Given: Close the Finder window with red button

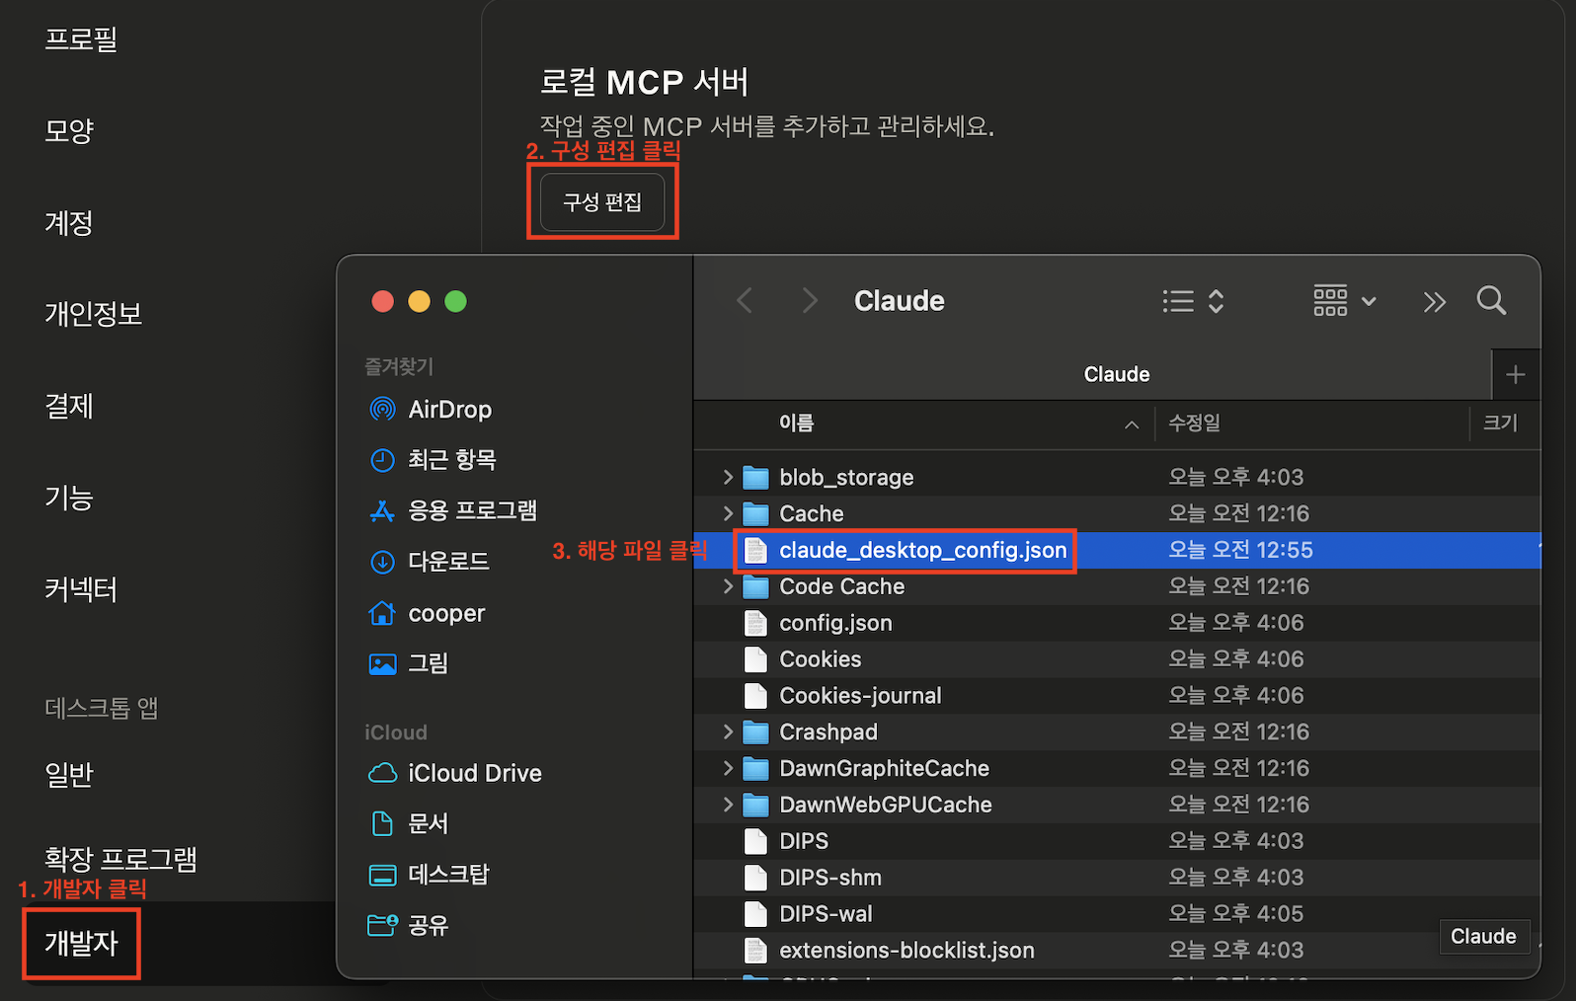Looking at the screenshot, I should click(383, 301).
